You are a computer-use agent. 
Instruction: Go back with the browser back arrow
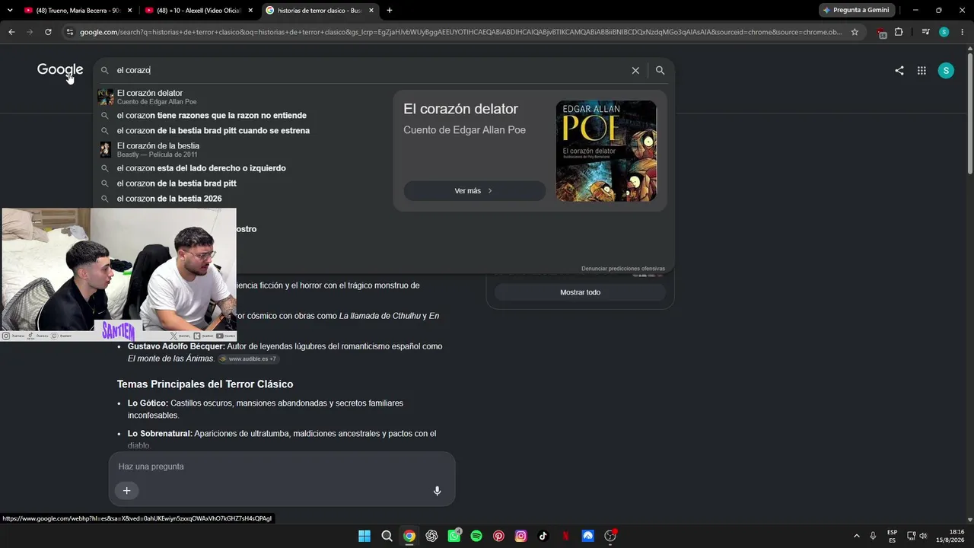11,32
